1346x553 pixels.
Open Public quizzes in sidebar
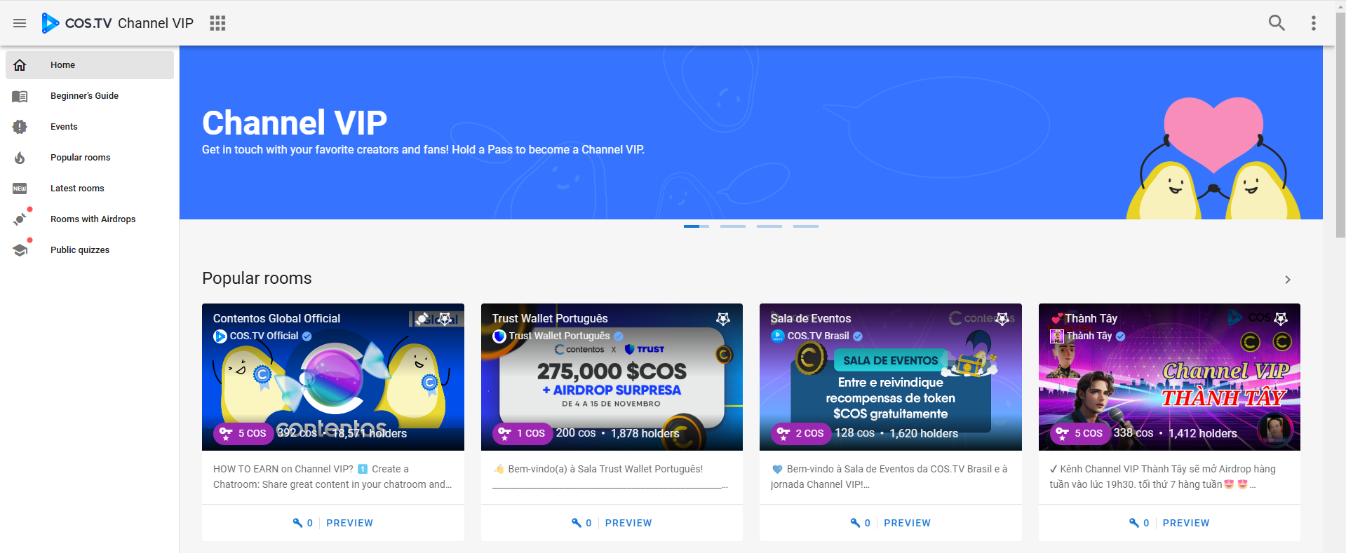pos(90,250)
